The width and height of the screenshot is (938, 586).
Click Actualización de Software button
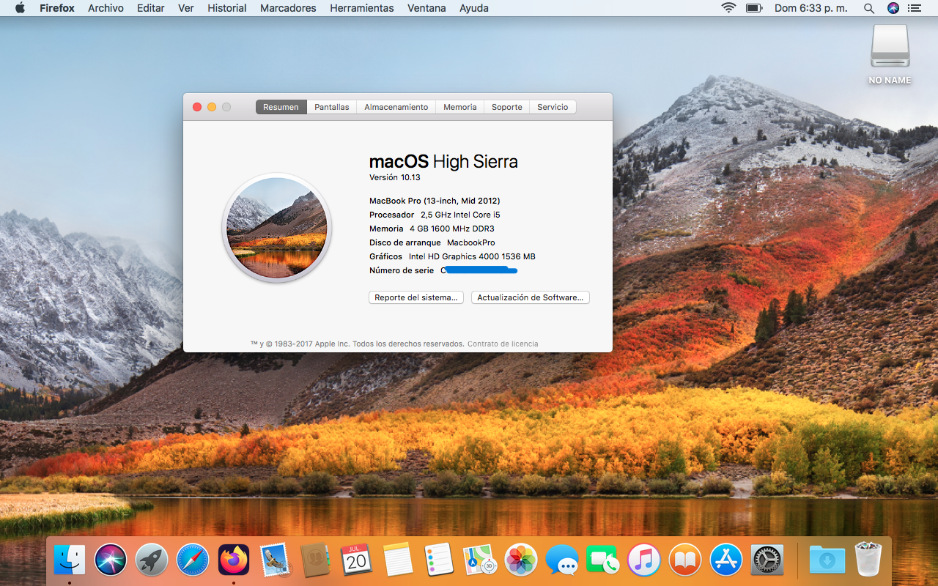click(x=530, y=297)
